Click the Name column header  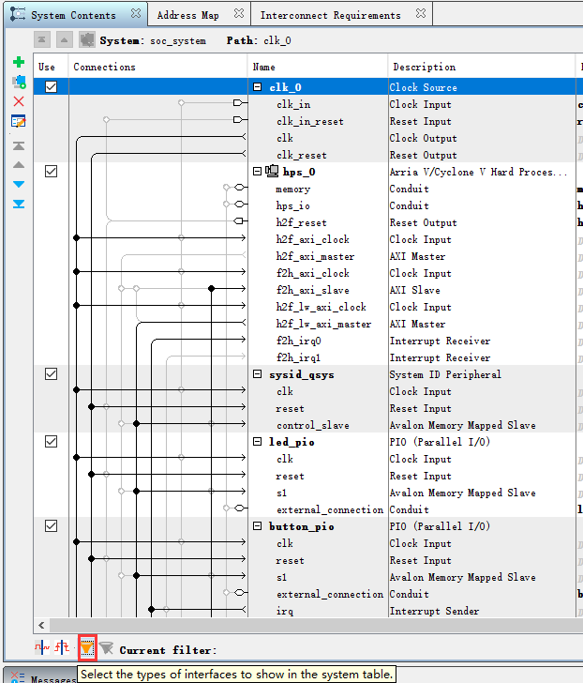click(317, 67)
